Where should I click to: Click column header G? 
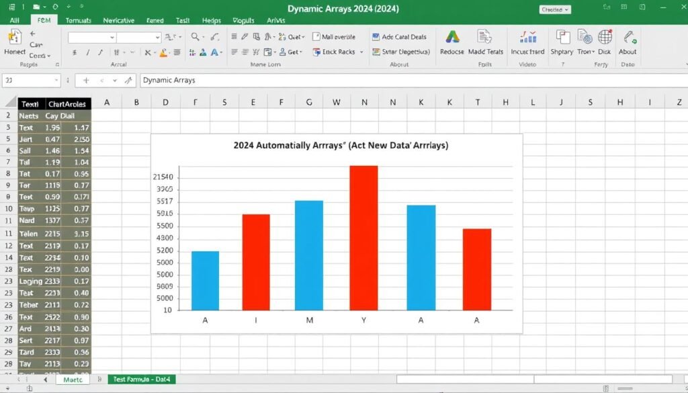click(x=309, y=102)
